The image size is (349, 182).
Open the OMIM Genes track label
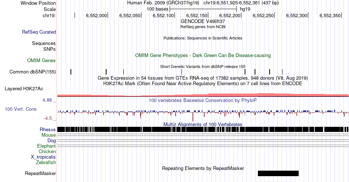42,60
